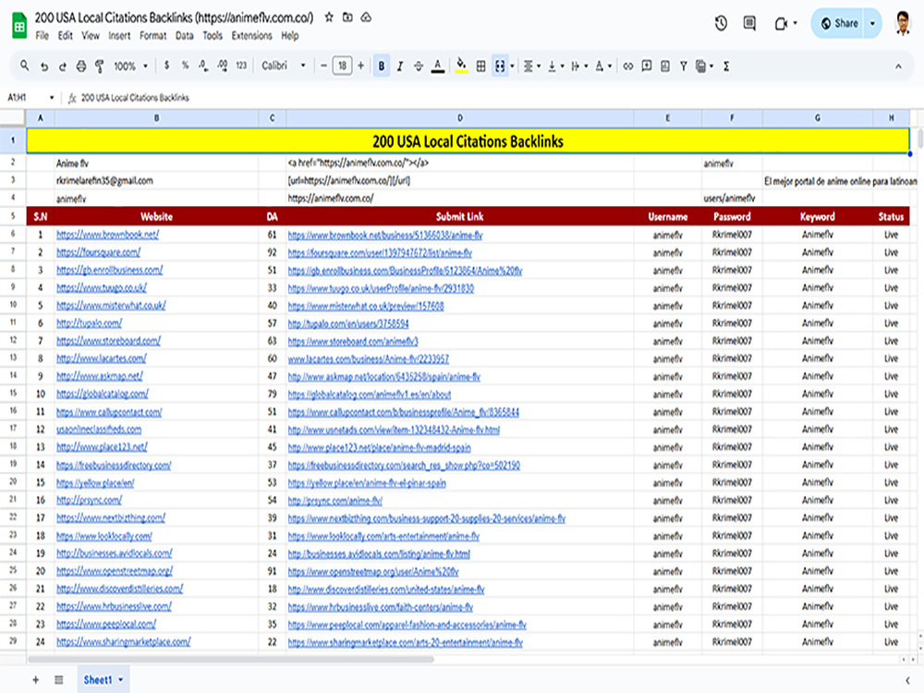Click the horizontal scrollbar thumb
Screen dimensions: 924x693
pos(231,660)
